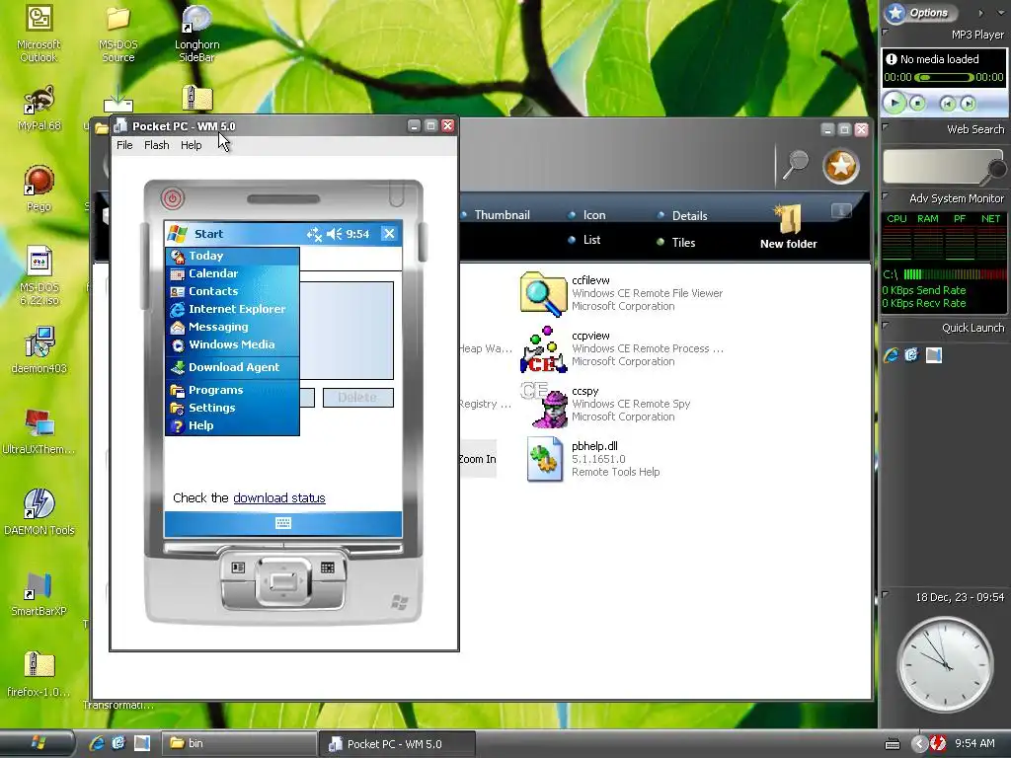This screenshot has height=758, width=1011.
Task: Select Contacts in Start menu
Action: pos(233,291)
